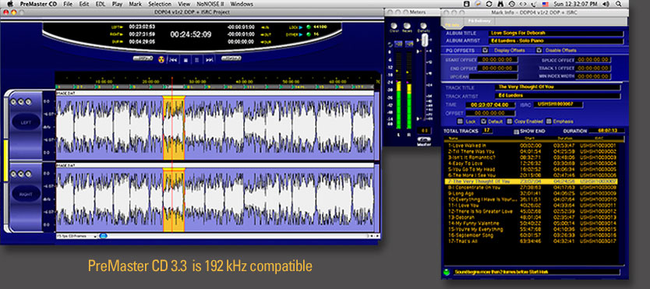Image resolution: width=650 pixels, height=289 pixels.
Task: Click the pill button right of transport controls
Action: click(x=231, y=58)
